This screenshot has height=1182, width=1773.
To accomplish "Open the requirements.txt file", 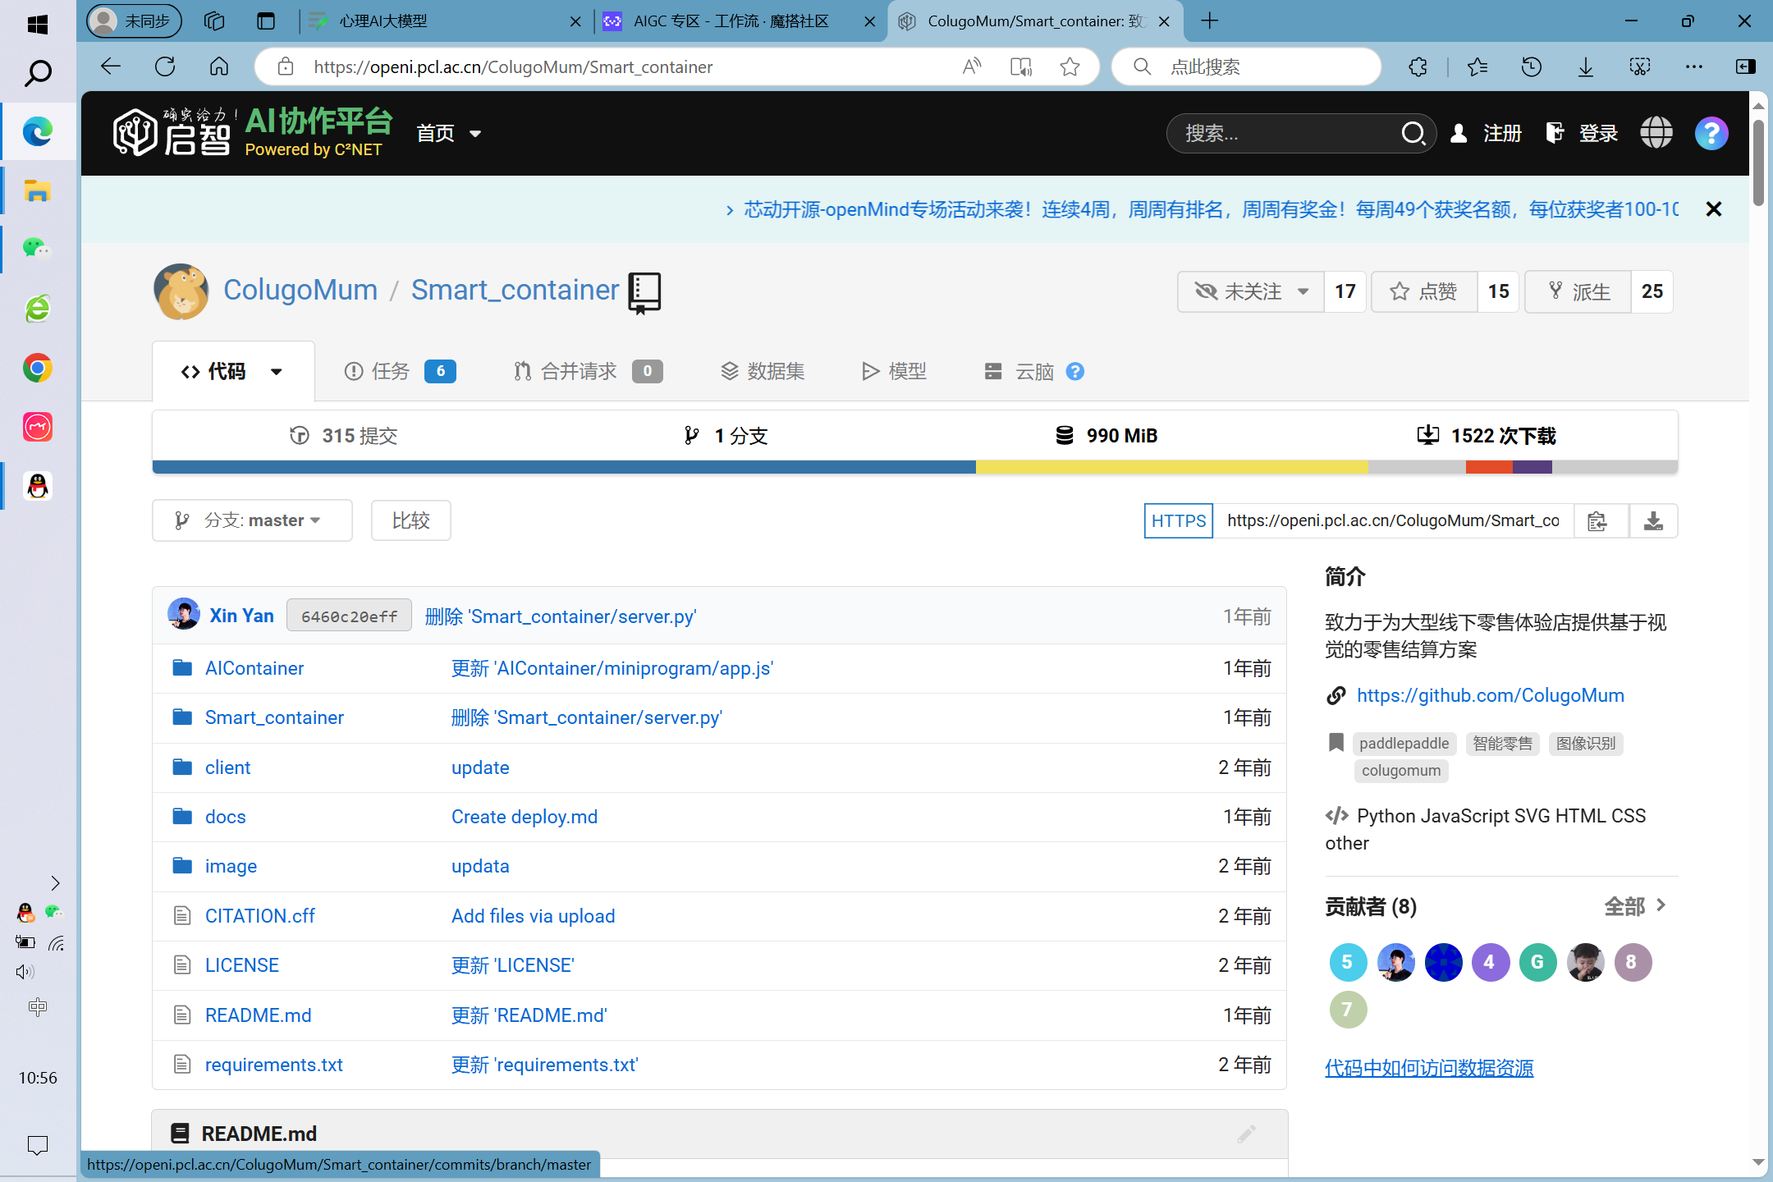I will tap(273, 1065).
